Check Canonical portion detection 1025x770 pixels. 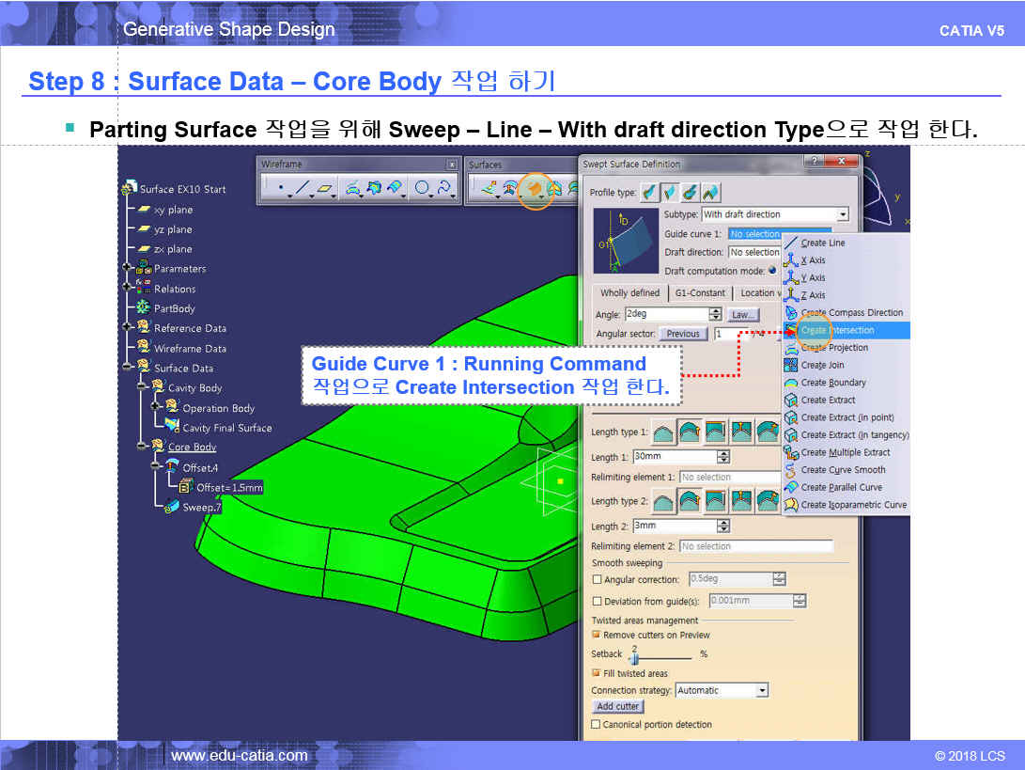pyautogui.click(x=597, y=725)
